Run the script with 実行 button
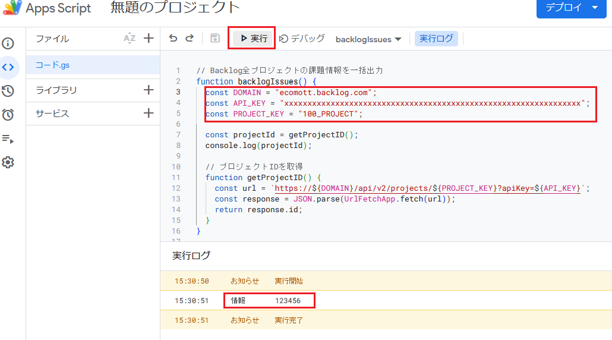 click(x=253, y=38)
